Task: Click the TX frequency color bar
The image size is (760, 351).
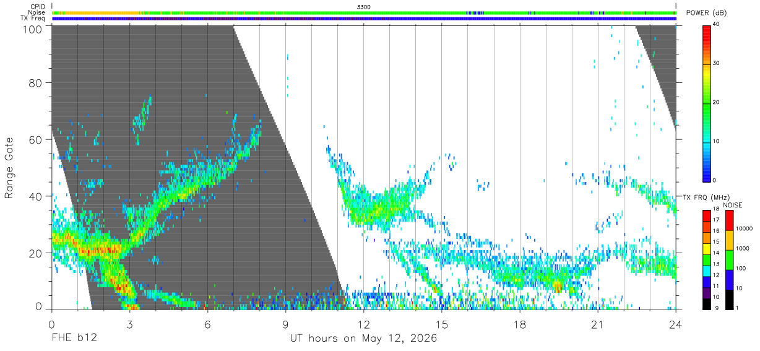Action: click(x=707, y=260)
